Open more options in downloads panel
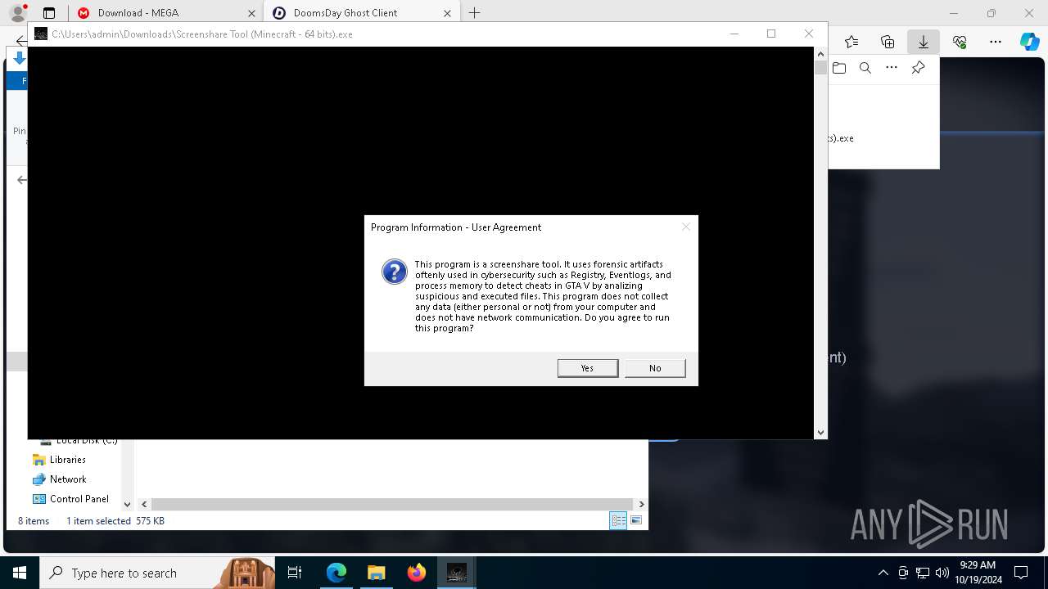 tap(892, 68)
